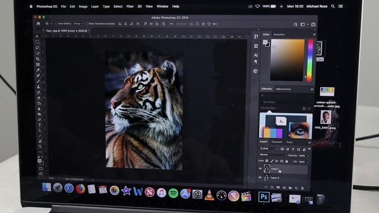Open the 3D cube panel icon
The width and height of the screenshot is (379, 213).
click(255, 71)
